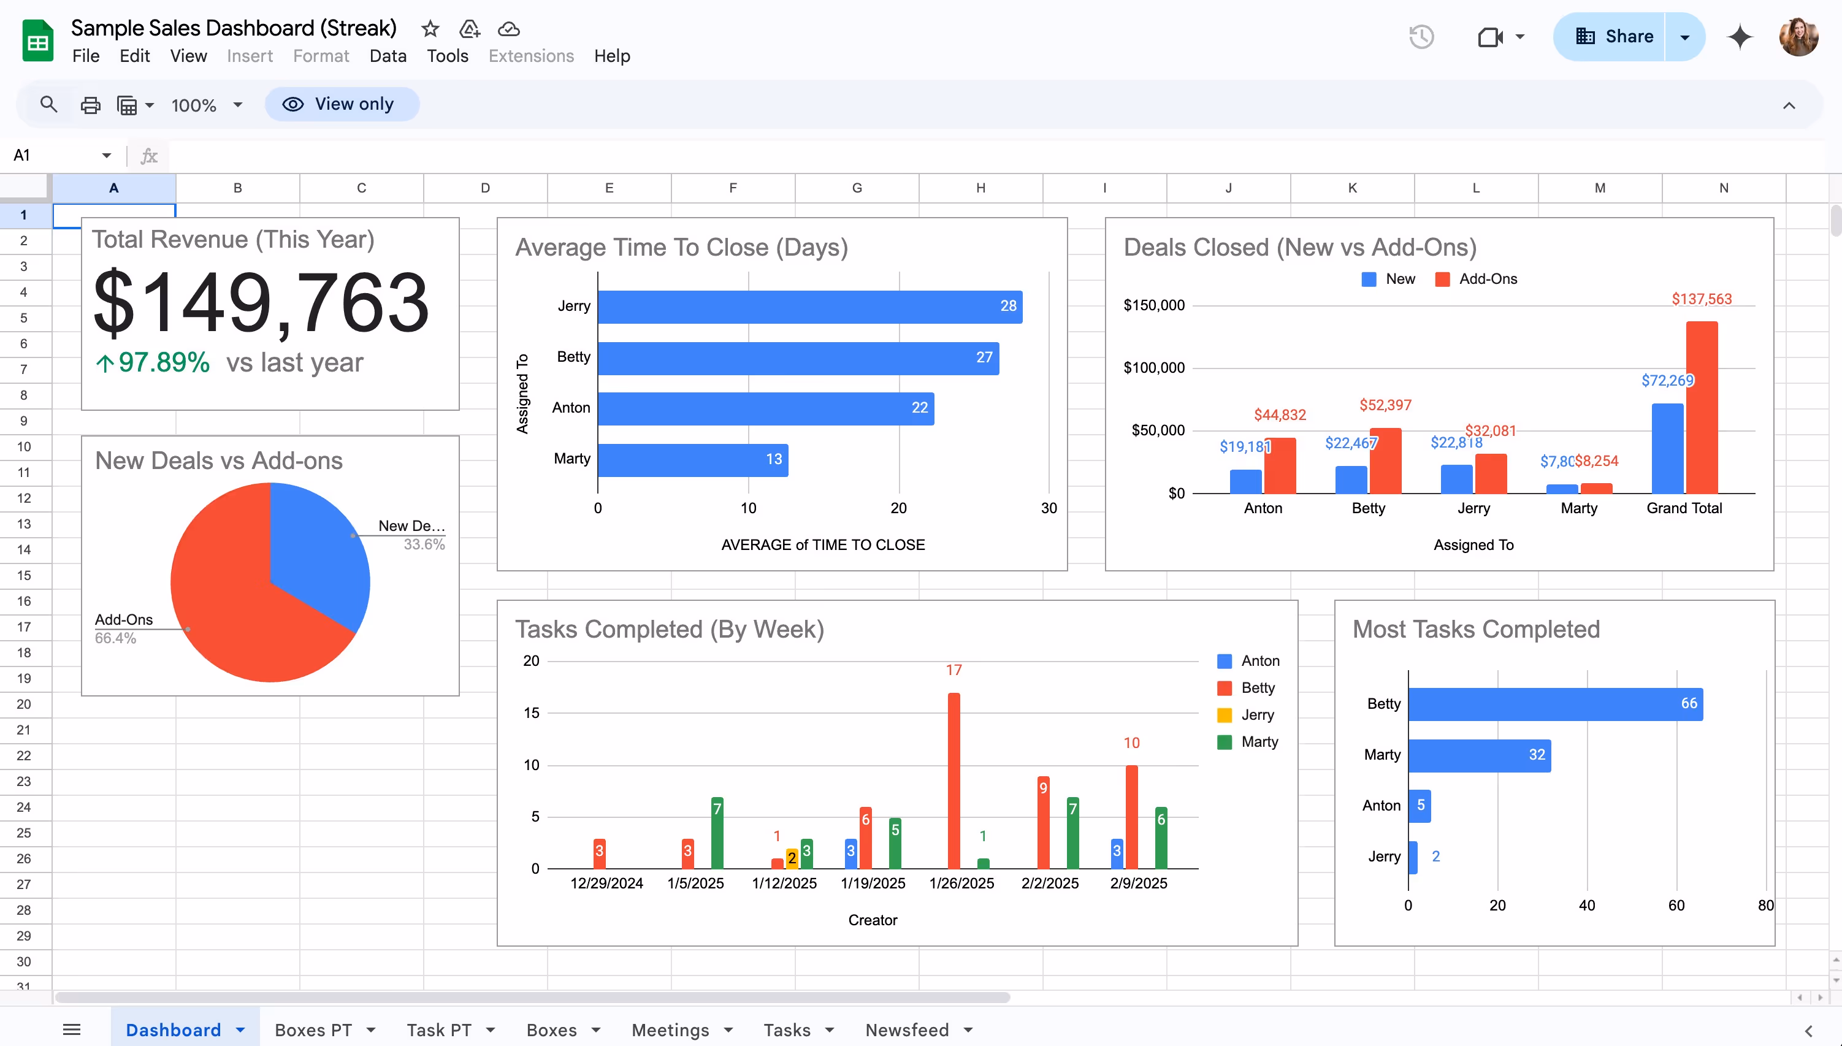Click the horizontal scrollbar thumb

(x=532, y=997)
